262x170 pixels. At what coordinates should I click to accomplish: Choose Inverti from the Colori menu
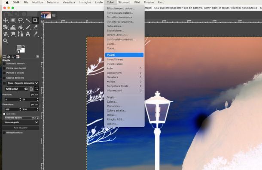pyautogui.click(x=124, y=55)
